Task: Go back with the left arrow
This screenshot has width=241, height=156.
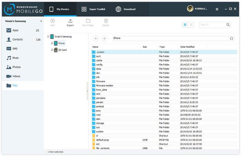Action: [96, 38]
